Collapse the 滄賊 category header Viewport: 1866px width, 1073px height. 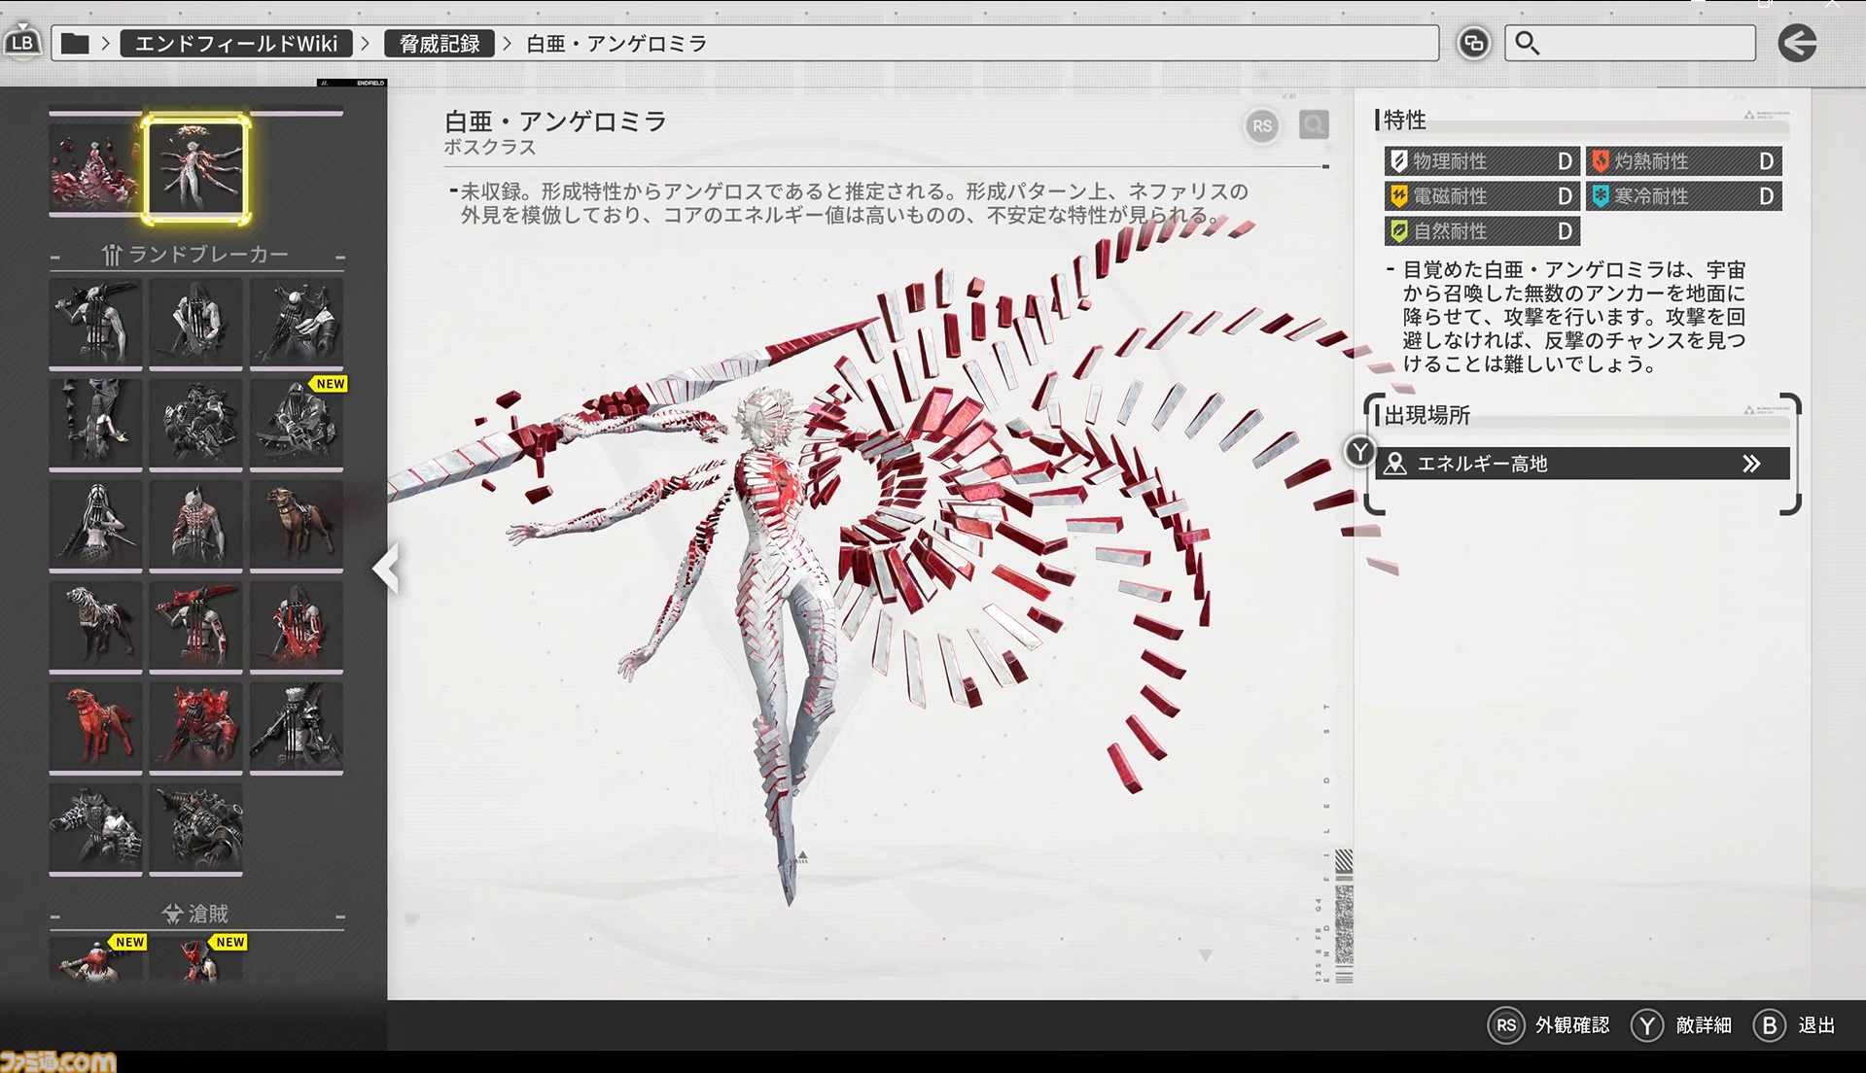[197, 914]
